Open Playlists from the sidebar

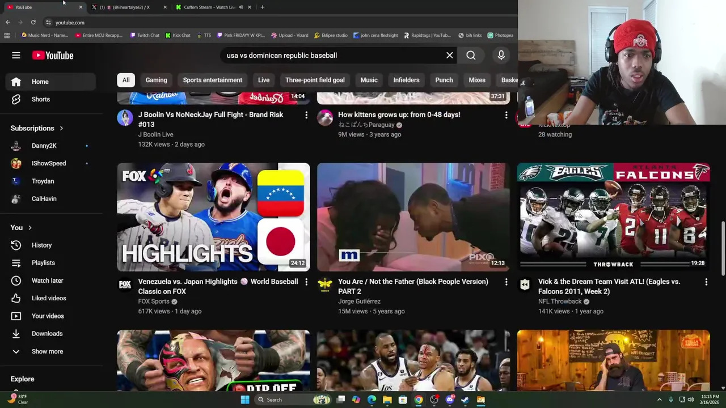click(x=51, y=263)
